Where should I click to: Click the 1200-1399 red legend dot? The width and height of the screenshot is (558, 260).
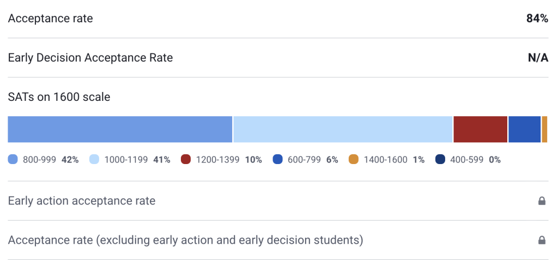(x=186, y=160)
